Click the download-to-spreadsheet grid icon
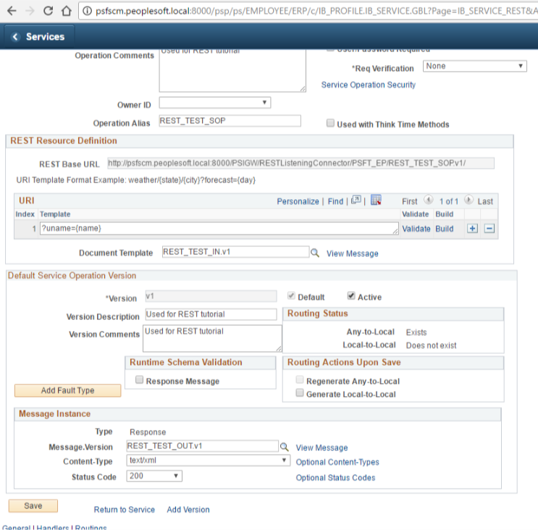538x530 pixels. click(x=376, y=201)
